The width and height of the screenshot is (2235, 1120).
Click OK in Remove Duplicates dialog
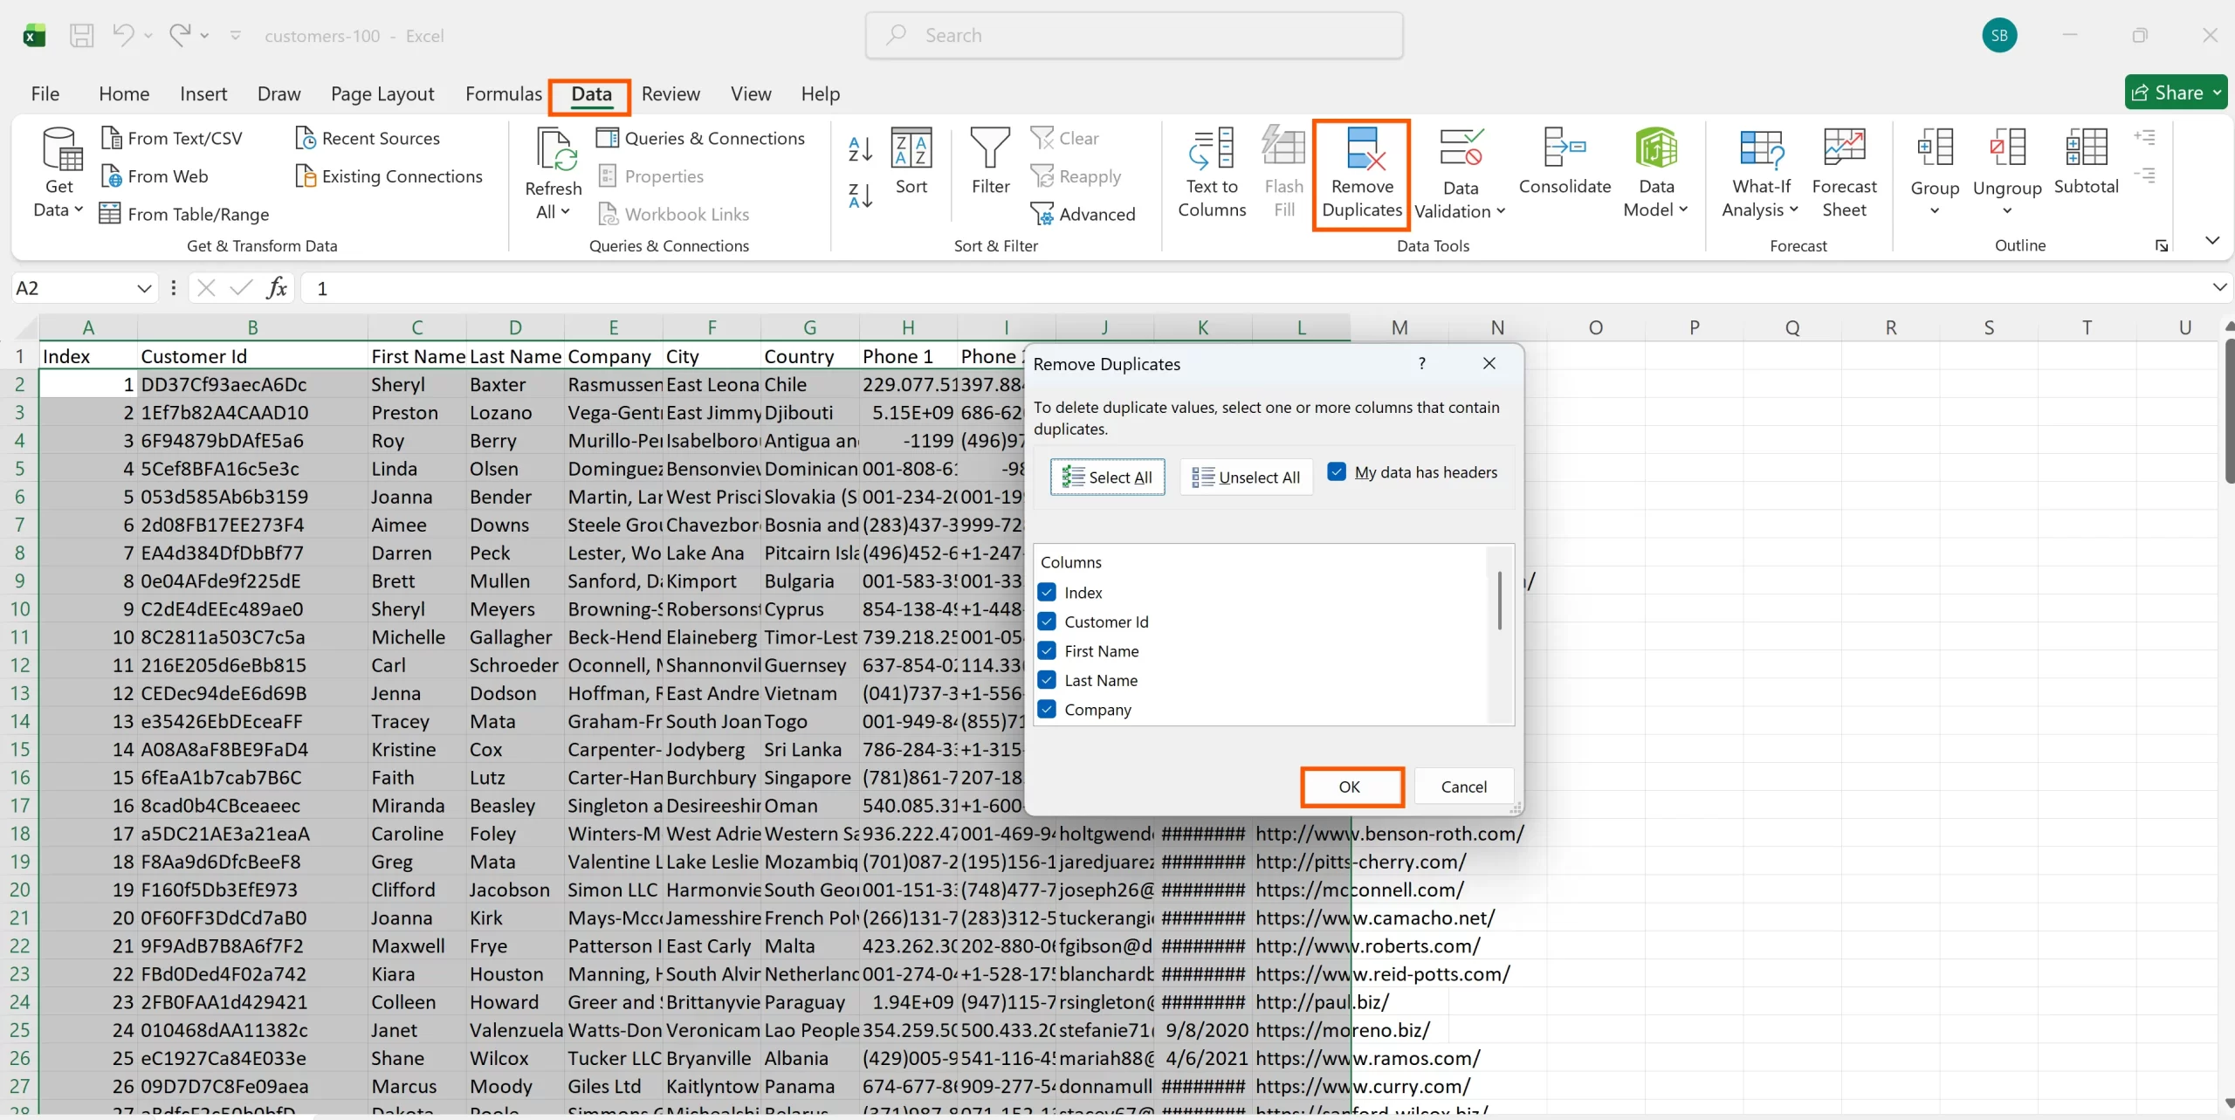coord(1350,787)
